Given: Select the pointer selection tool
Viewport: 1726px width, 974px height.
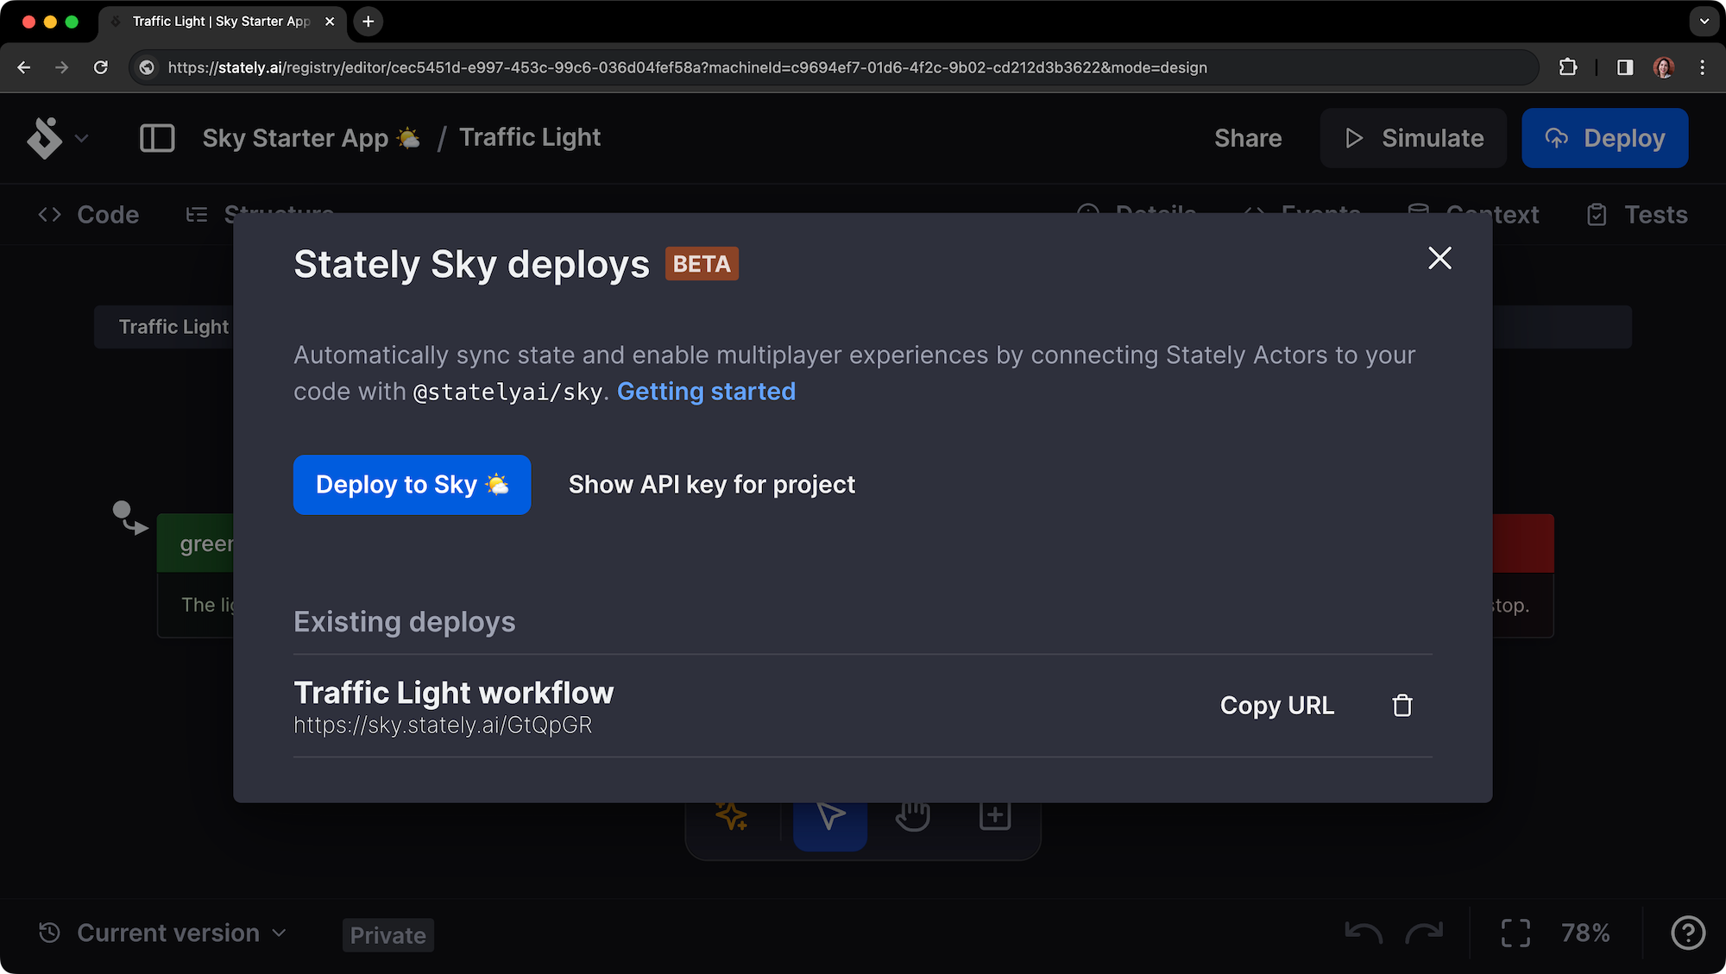Looking at the screenshot, I should [x=829, y=814].
